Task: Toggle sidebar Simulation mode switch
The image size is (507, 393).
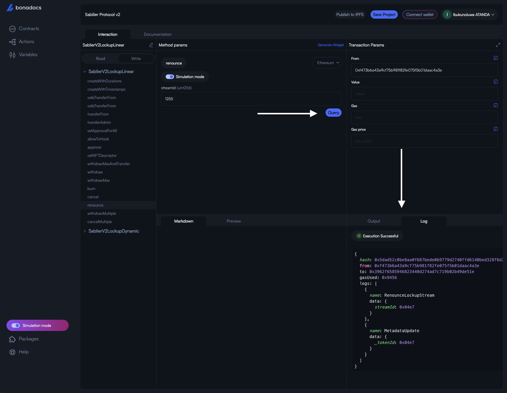Action: [x=16, y=325]
